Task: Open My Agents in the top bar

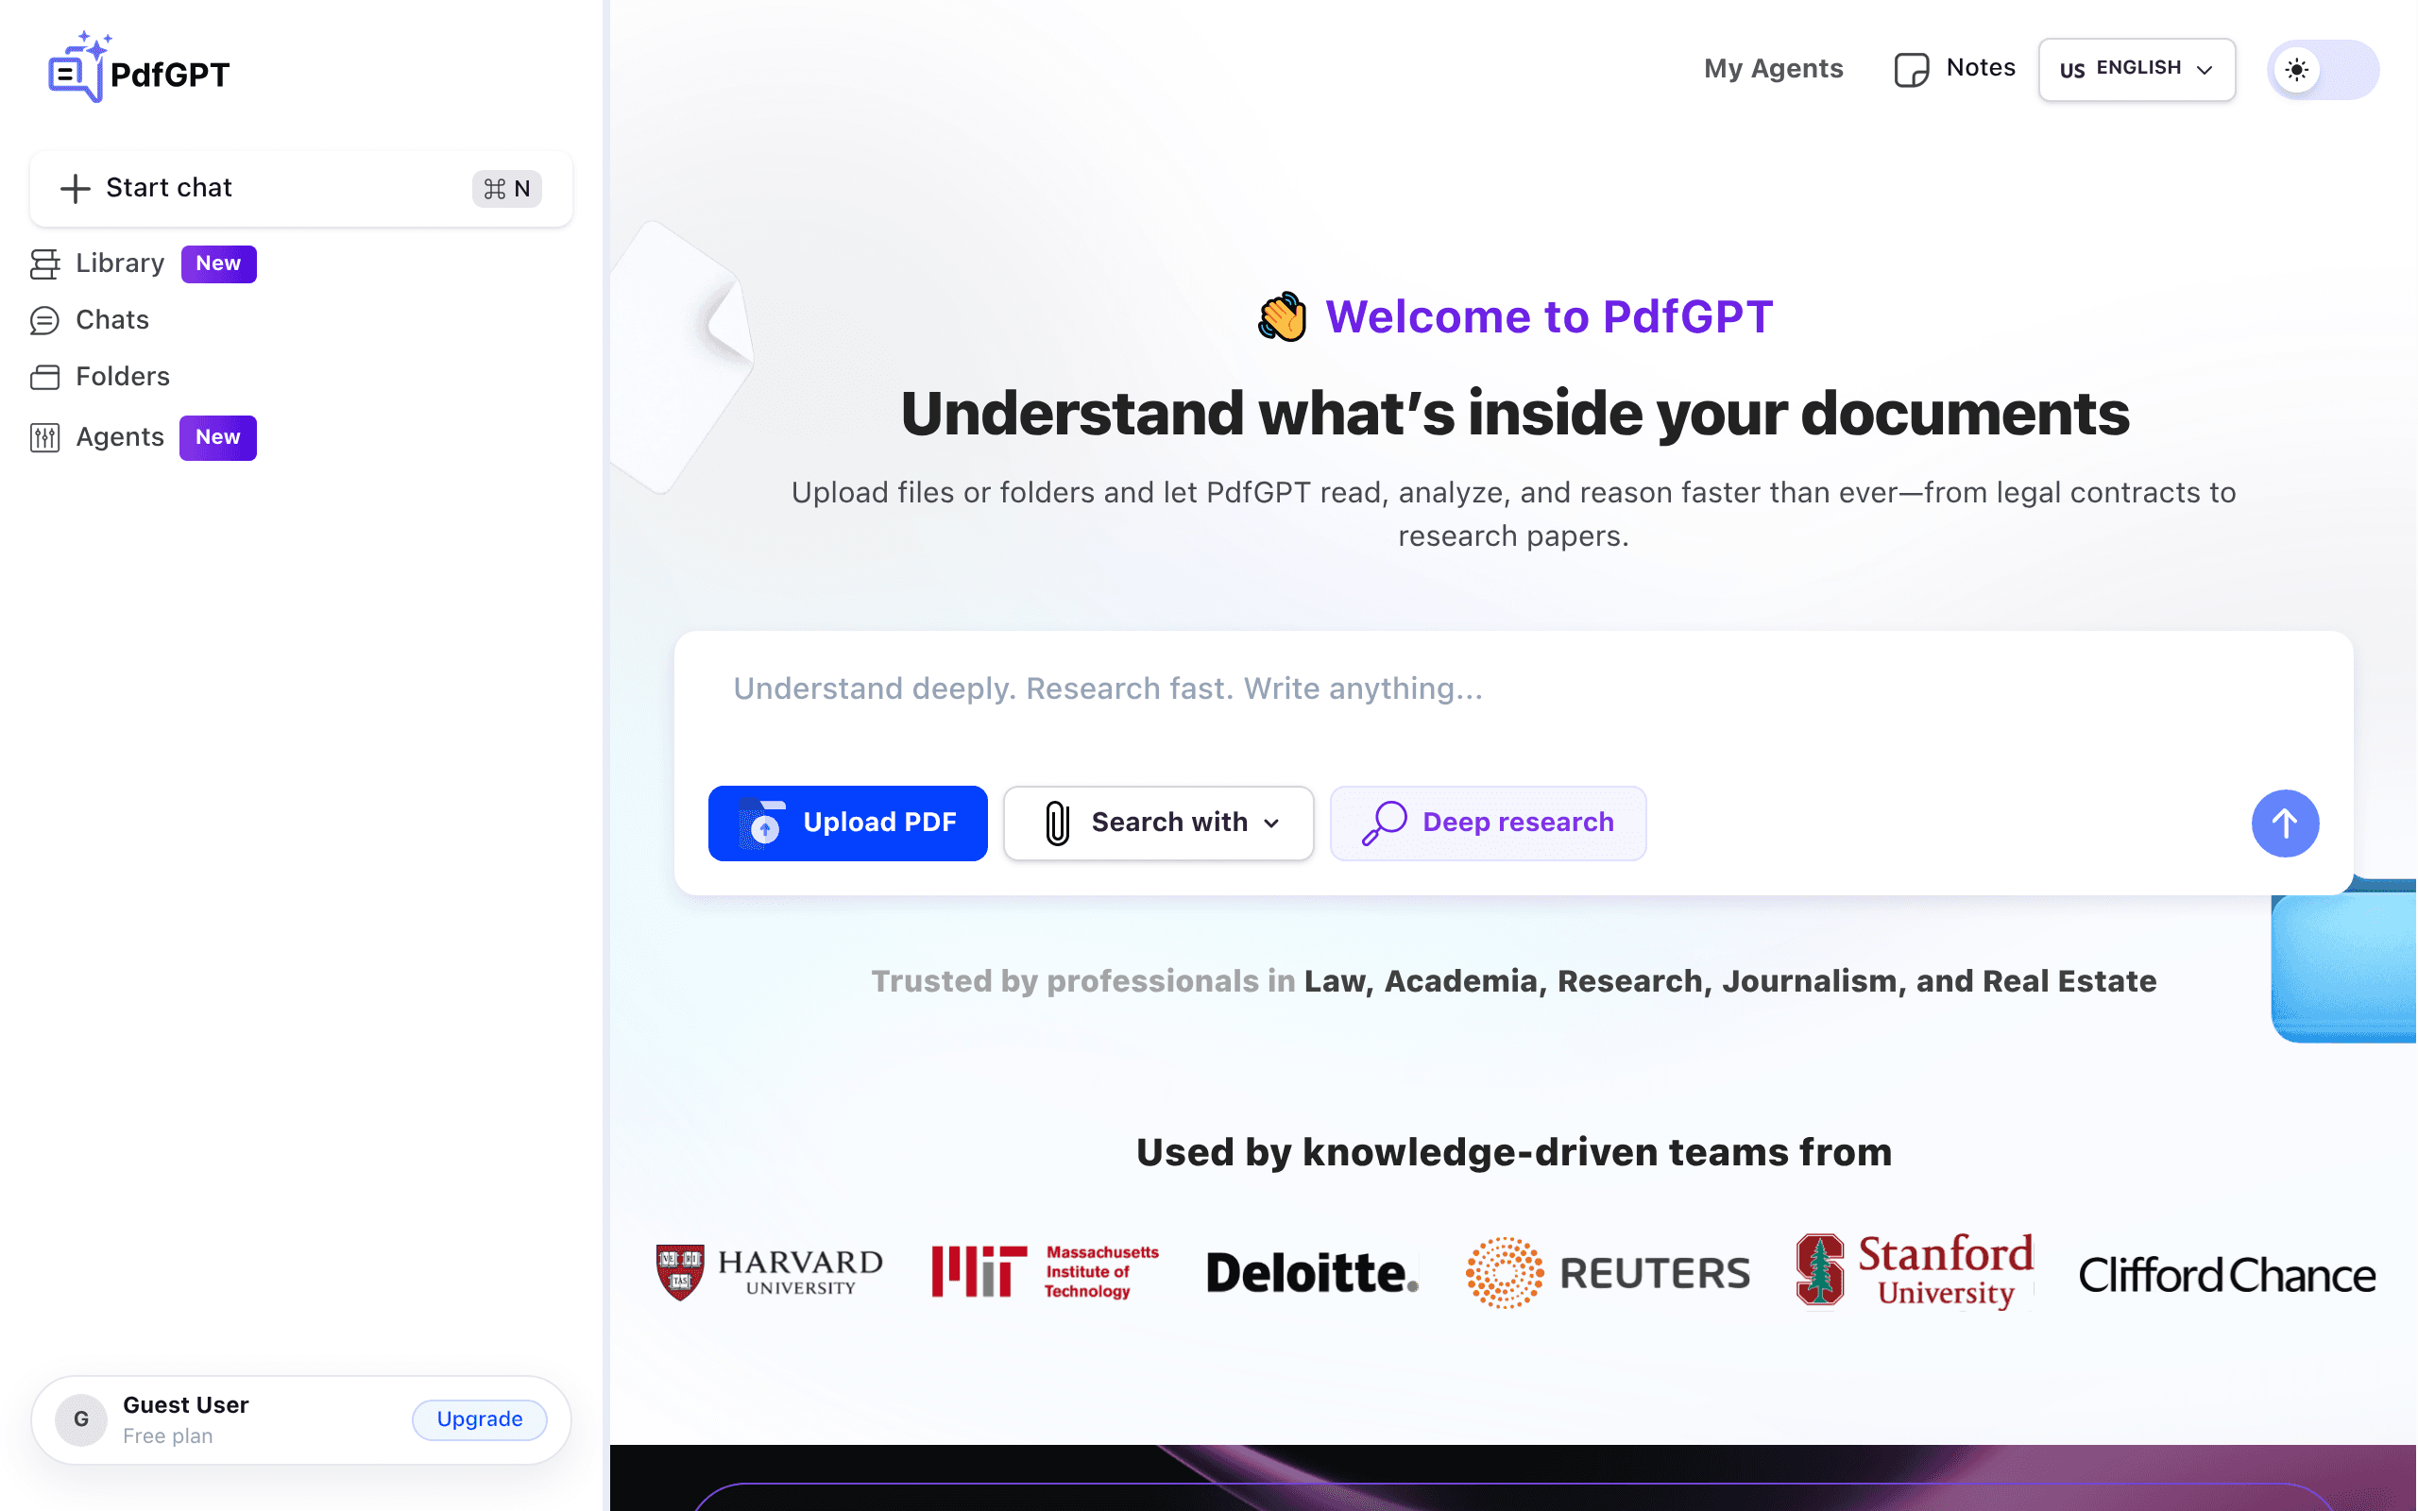Action: [x=1774, y=68]
